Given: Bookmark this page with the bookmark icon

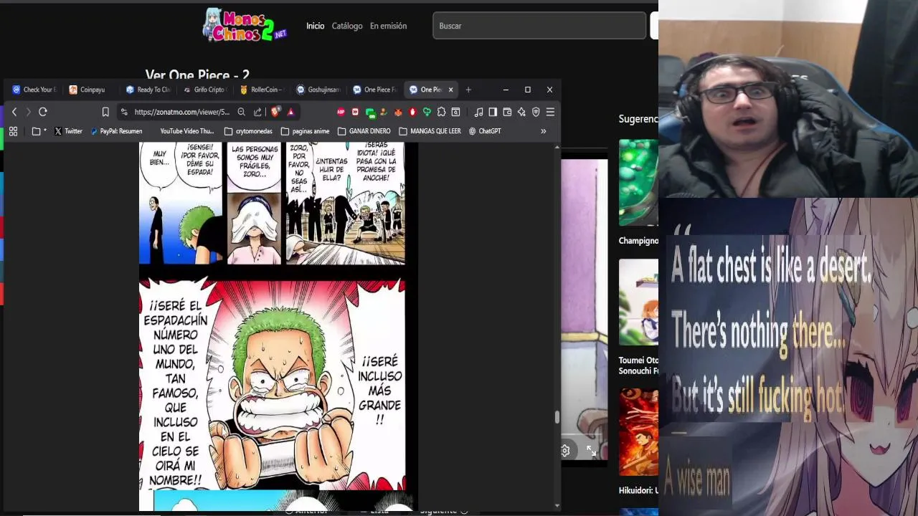Looking at the screenshot, I should pos(105,112).
